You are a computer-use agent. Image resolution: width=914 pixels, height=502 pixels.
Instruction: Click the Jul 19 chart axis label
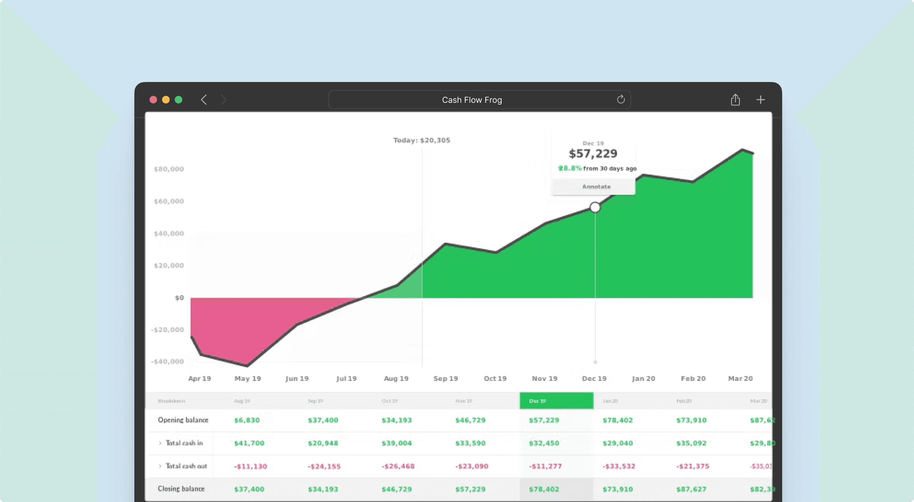click(346, 378)
